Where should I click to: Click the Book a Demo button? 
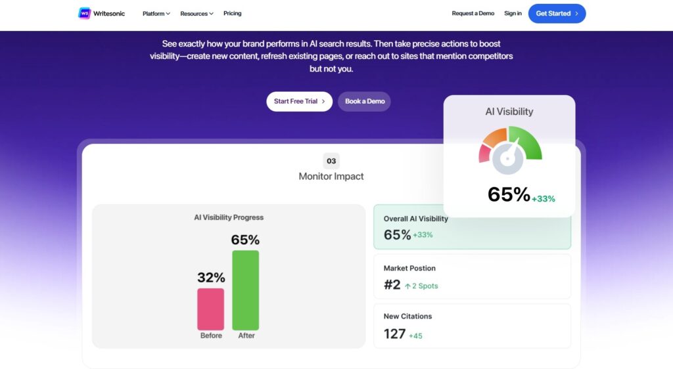365,102
